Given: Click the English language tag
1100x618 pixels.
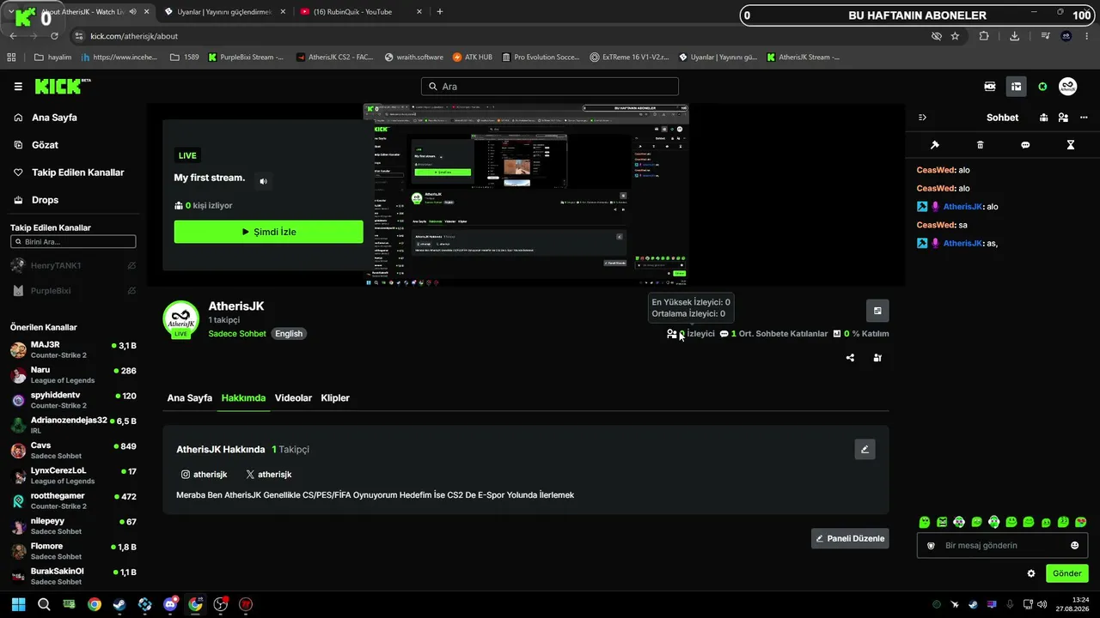Looking at the screenshot, I should click(x=289, y=334).
